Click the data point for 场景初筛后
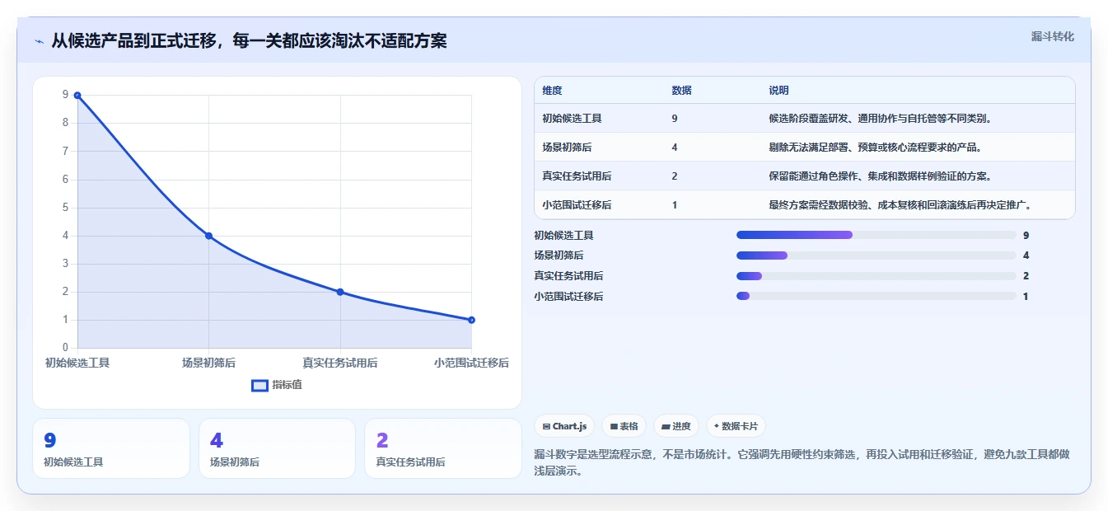This screenshot has height=511, width=1108. [x=208, y=236]
